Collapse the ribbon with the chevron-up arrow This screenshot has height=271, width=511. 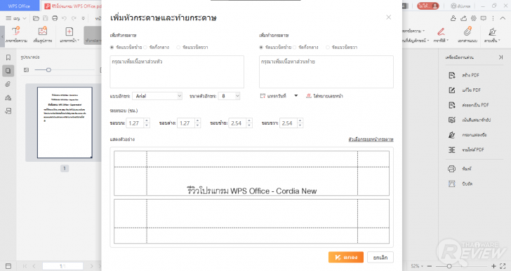tap(503, 18)
